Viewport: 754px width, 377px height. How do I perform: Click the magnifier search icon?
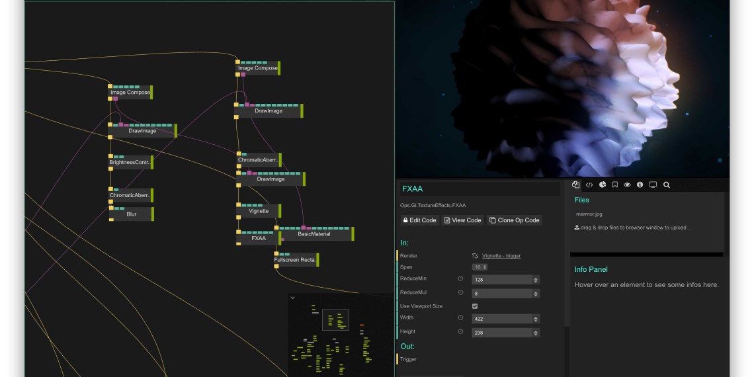click(x=667, y=185)
